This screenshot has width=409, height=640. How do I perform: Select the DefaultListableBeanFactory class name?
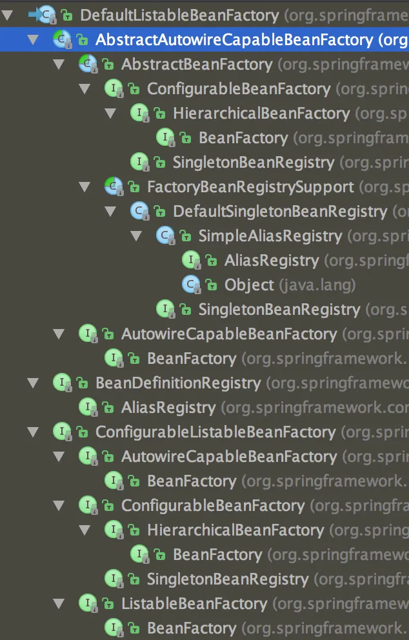pos(179,16)
